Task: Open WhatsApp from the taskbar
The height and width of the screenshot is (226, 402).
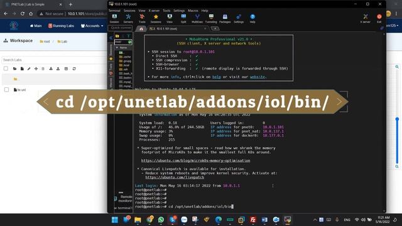Action: coord(161,220)
